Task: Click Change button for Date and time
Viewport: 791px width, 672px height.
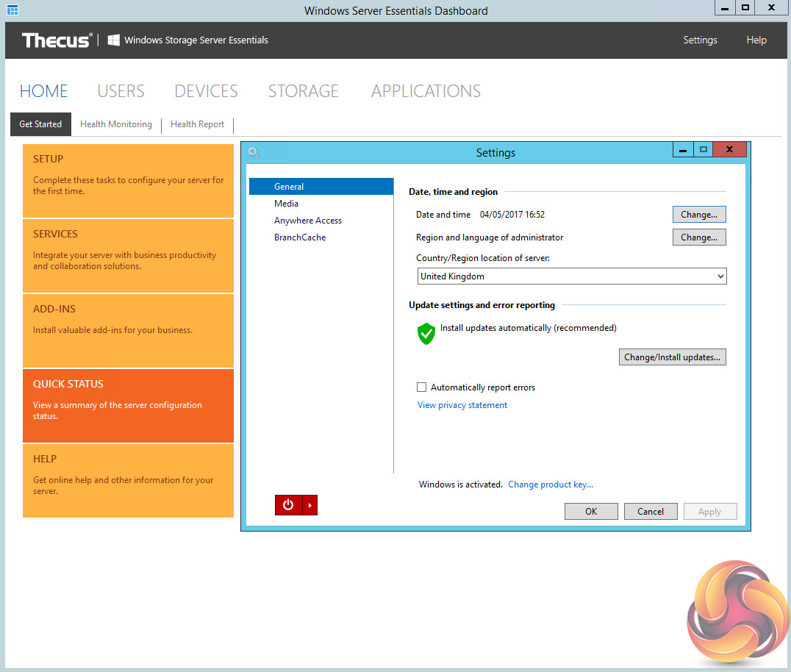Action: (698, 215)
